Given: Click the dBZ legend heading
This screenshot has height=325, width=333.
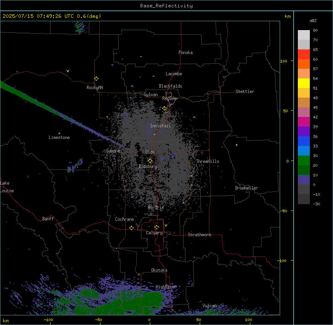Looking at the screenshot, I should point(313,21).
